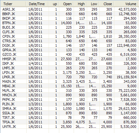
Task: Click the 1/3/2011 date in PLIN.JK row
Action: coord(35,104)
